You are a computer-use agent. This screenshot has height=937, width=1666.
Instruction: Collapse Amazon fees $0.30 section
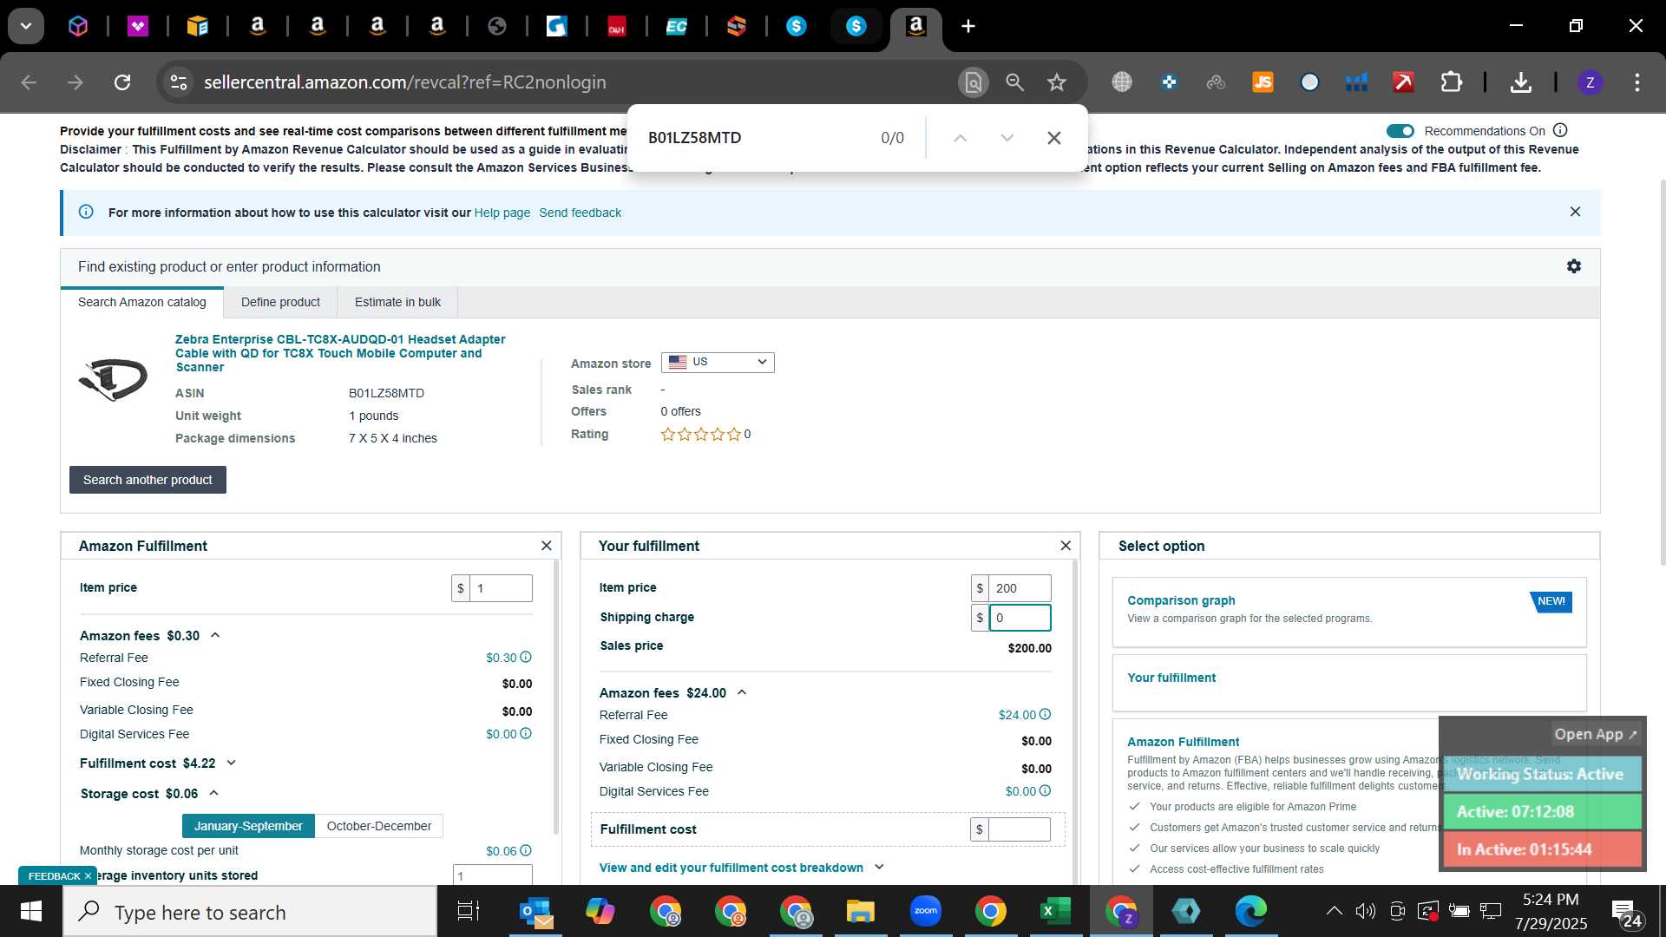(215, 635)
